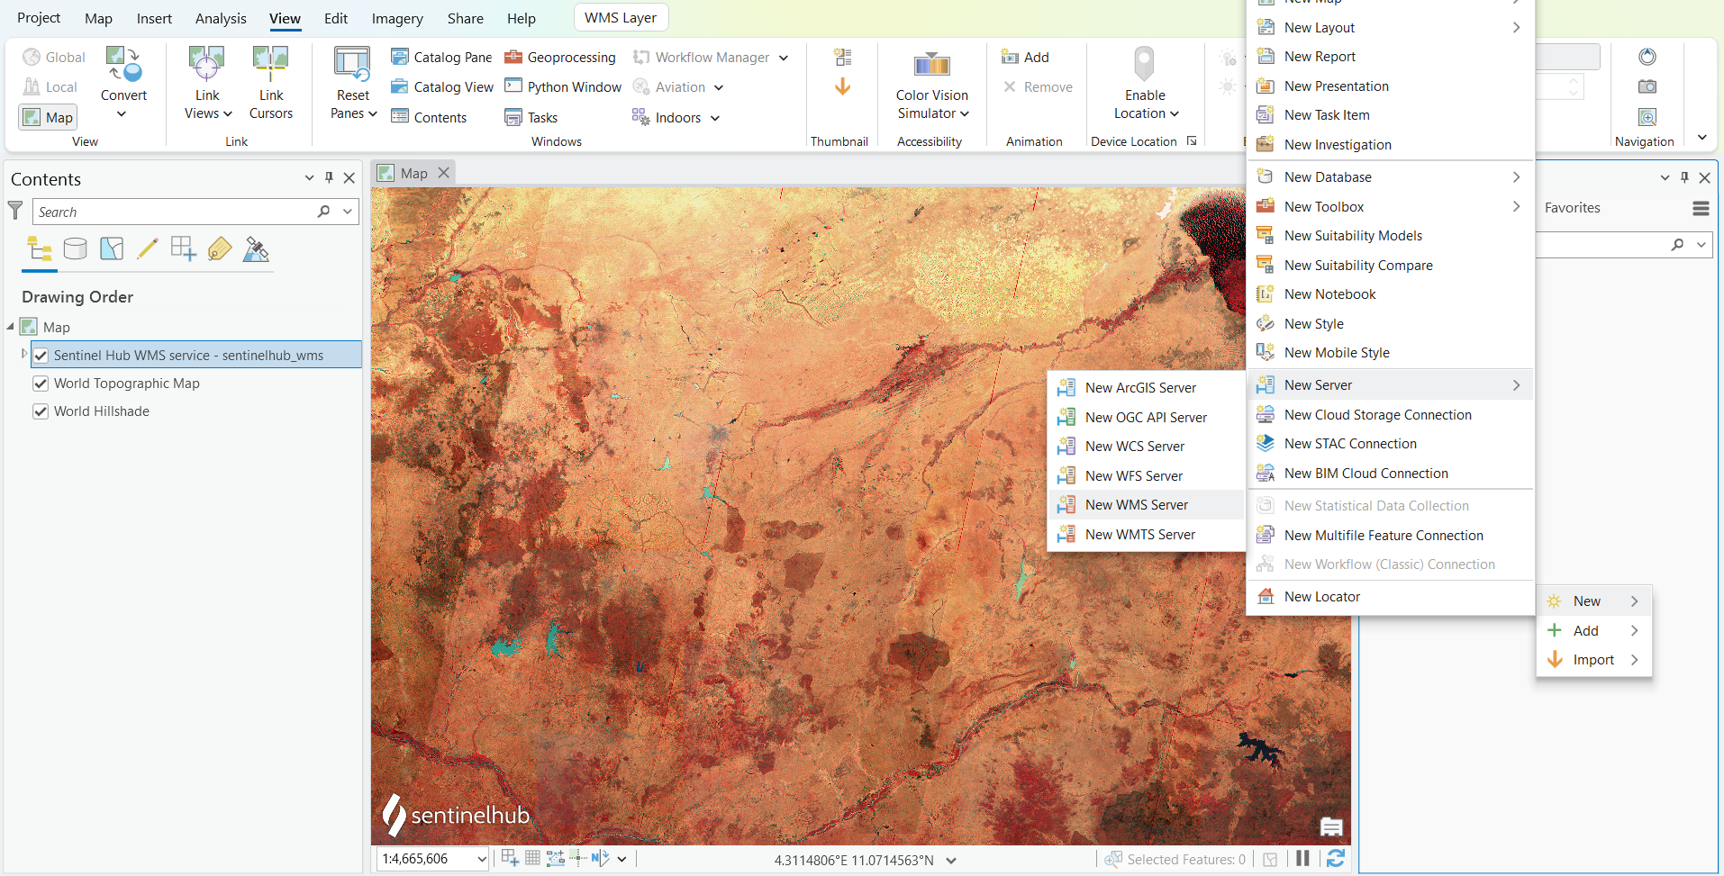
Task: Show List By Editing view
Action: click(x=148, y=248)
